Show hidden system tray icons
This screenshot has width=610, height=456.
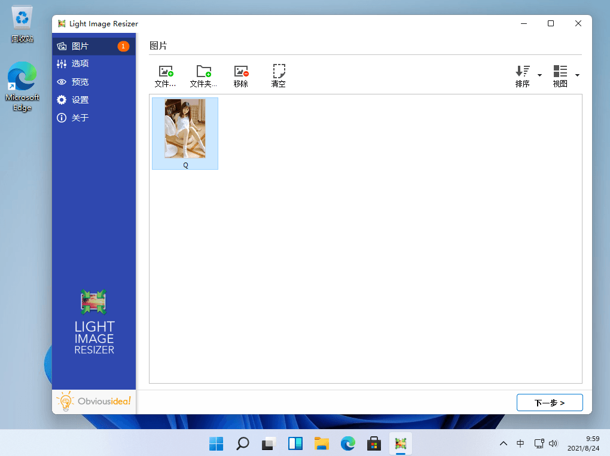tap(503, 443)
